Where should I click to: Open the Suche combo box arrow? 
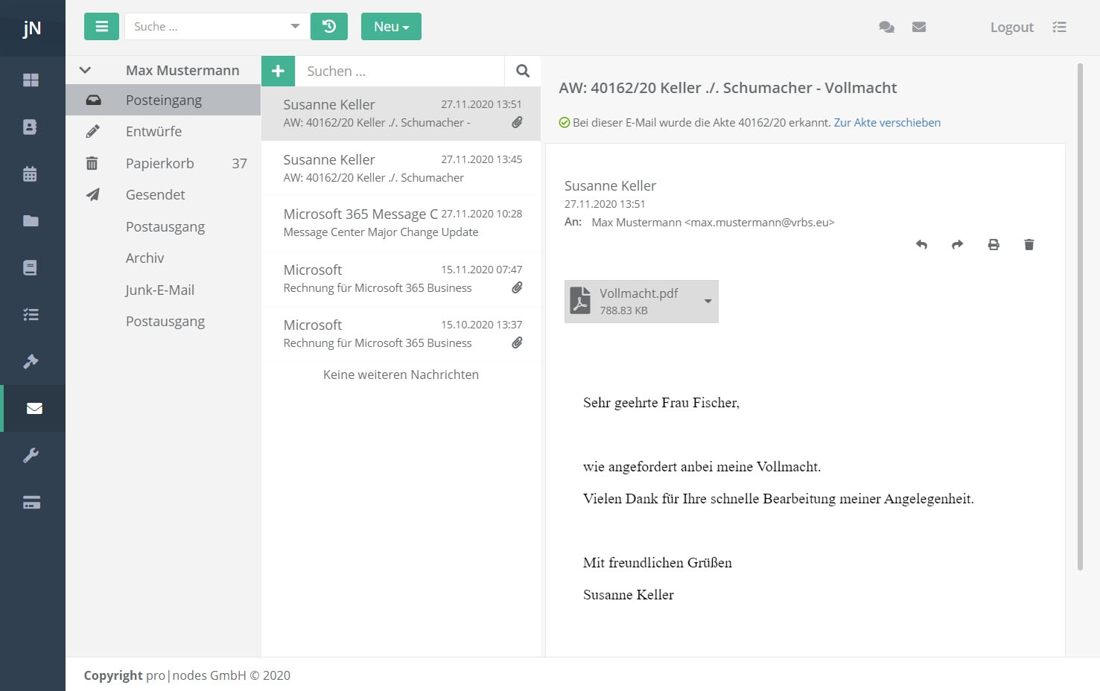pyautogui.click(x=295, y=27)
